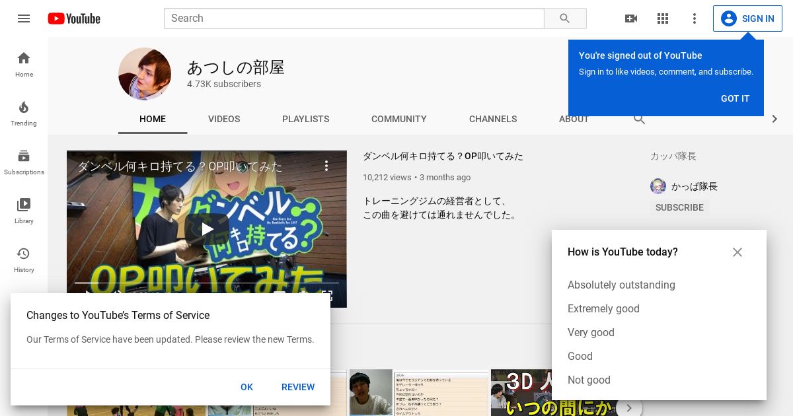Open the video player three-dot menu

tap(326, 166)
